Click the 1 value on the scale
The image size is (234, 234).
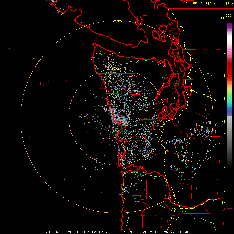pos(224,99)
